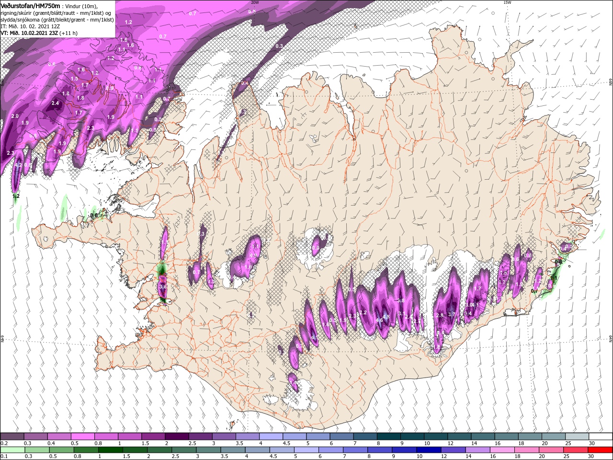This screenshot has height=460, width=613.
Task: Click the 20W longitude label
Action: pos(255,2)
